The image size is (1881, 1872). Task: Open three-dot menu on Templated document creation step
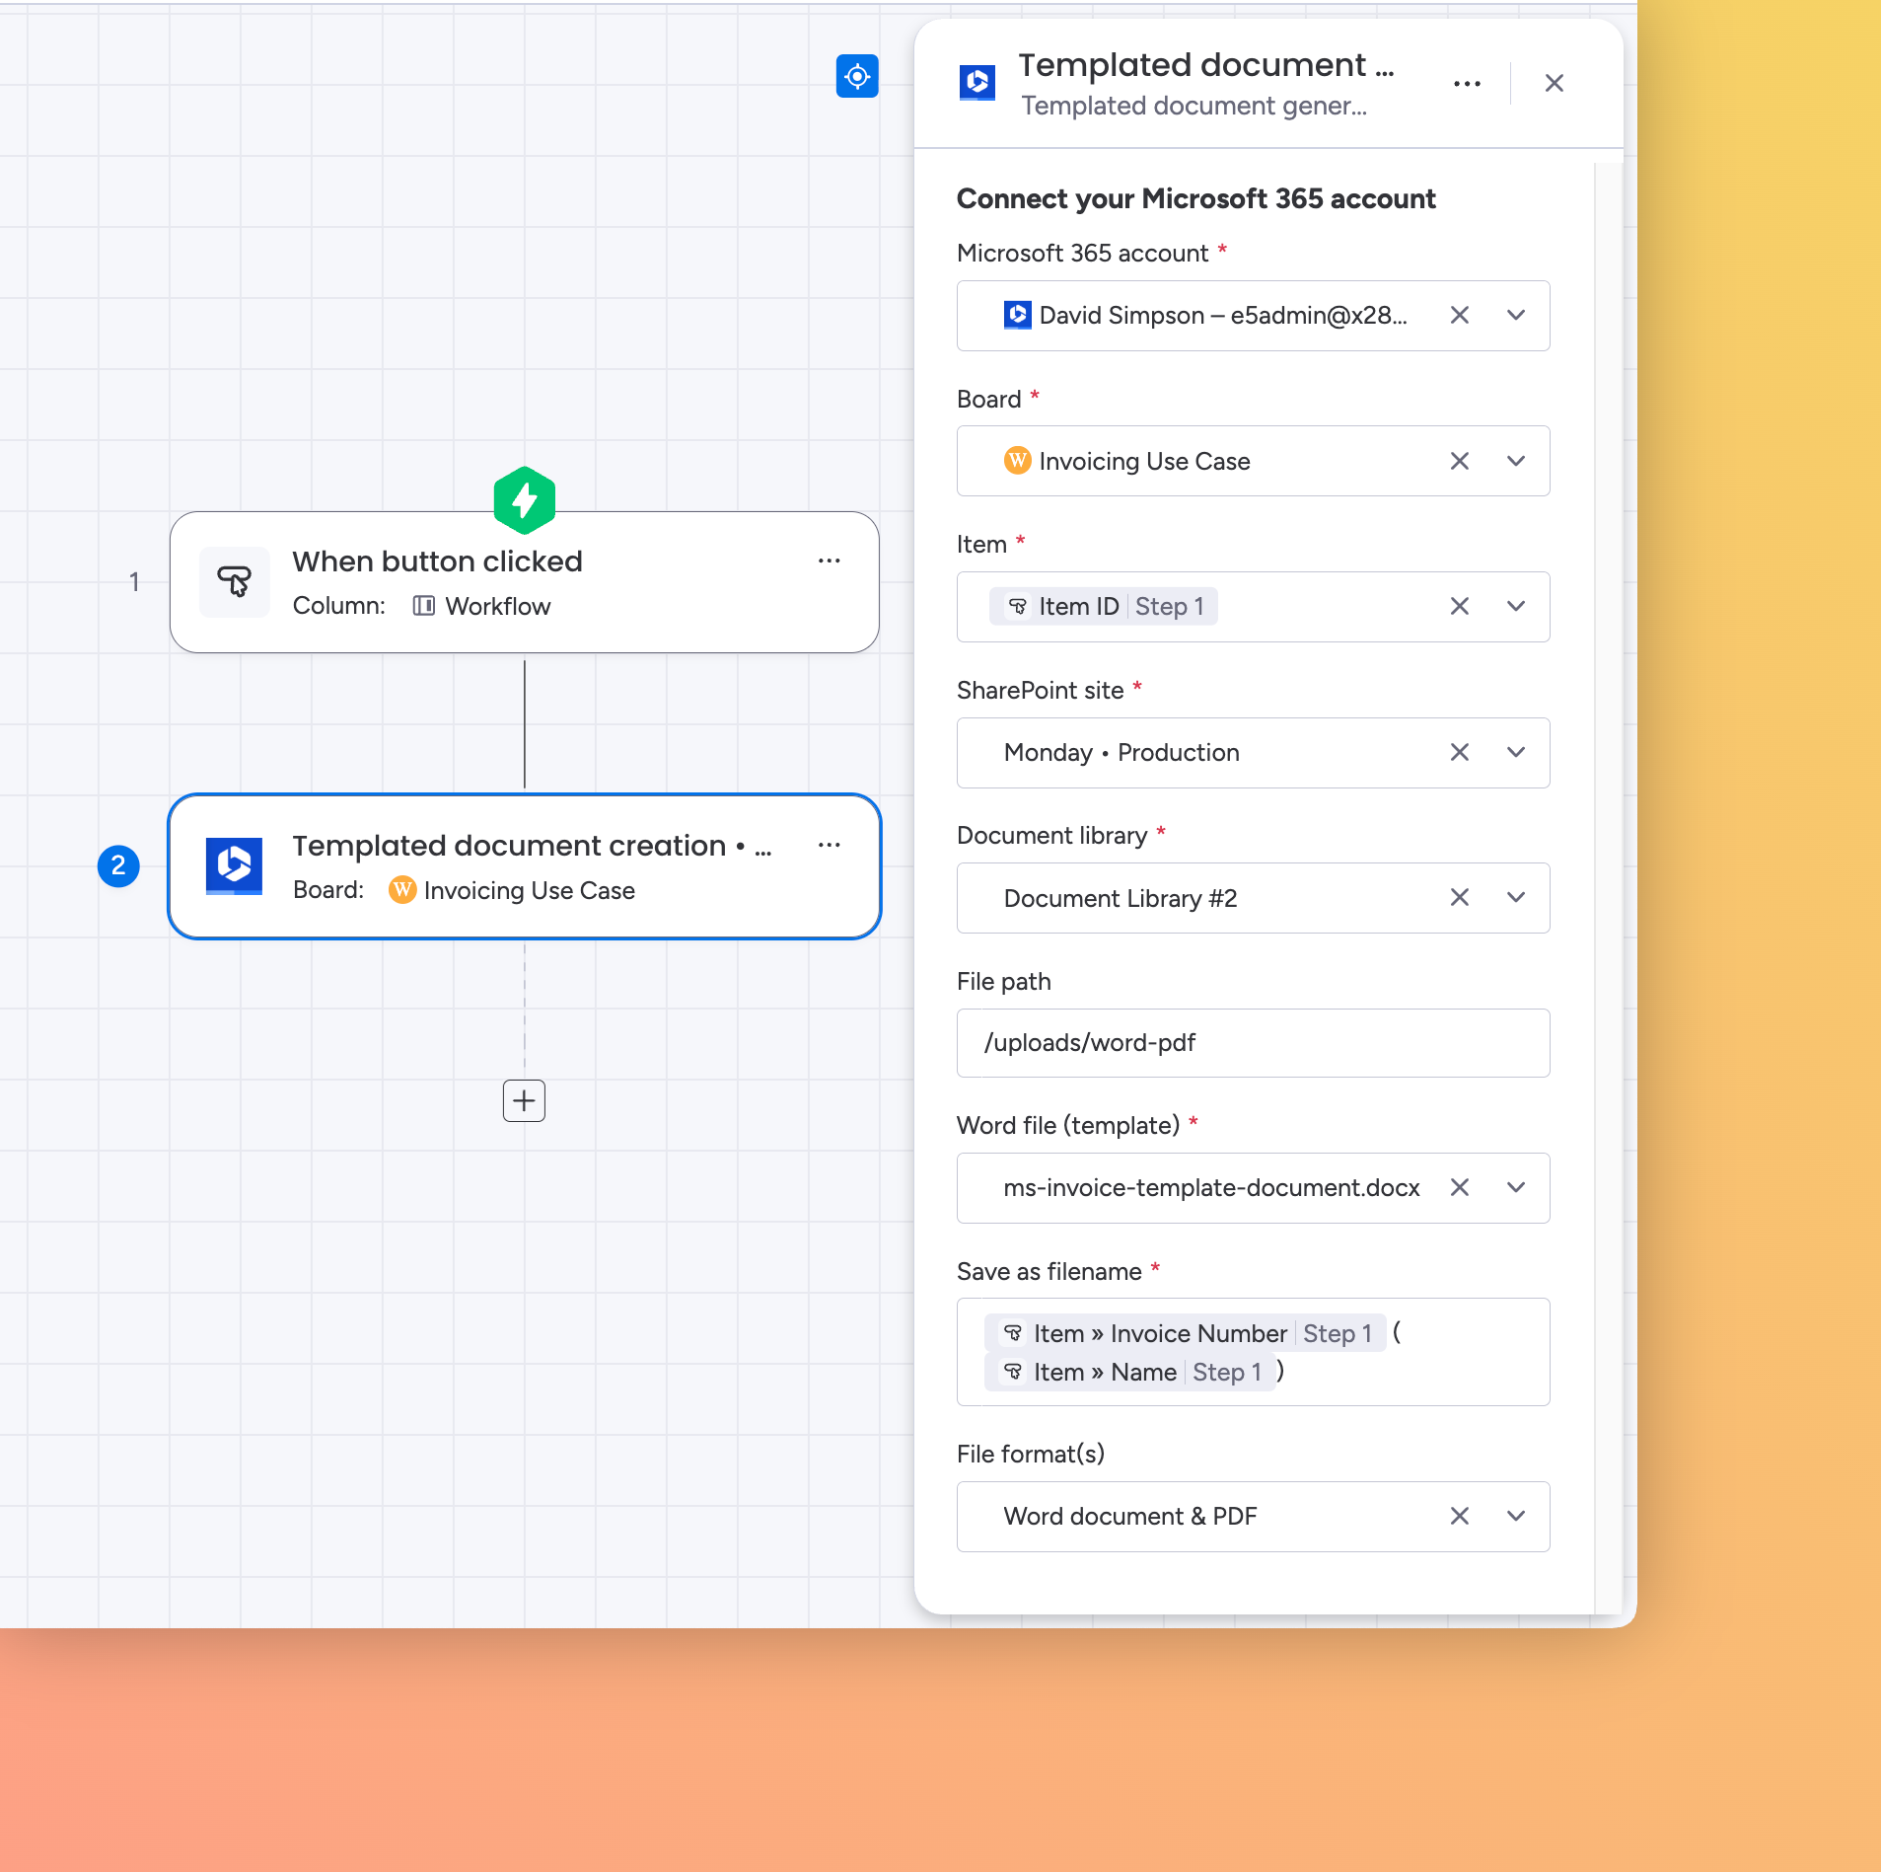[x=829, y=845]
